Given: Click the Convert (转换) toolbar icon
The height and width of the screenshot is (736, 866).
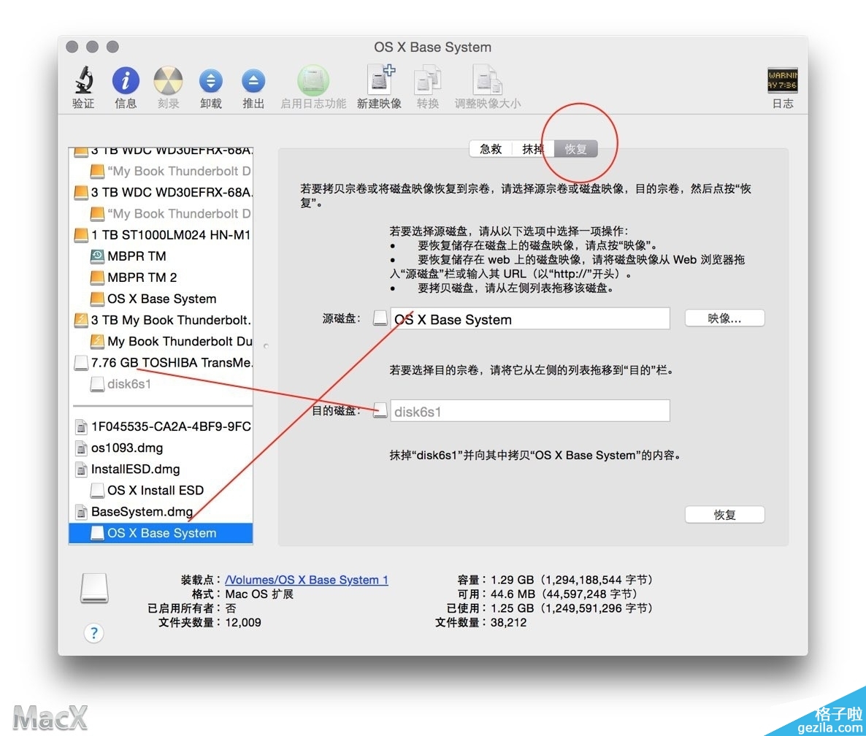Looking at the screenshot, I should click(427, 80).
